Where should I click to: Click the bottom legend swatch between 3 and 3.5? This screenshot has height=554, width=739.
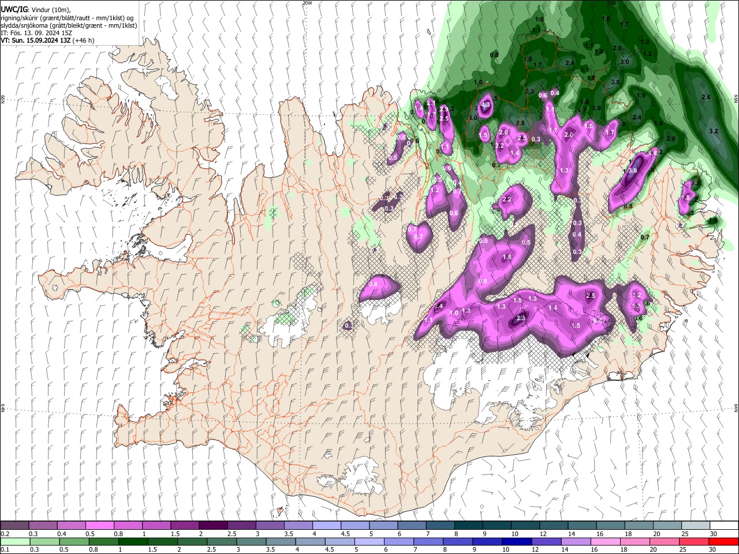pos(252,541)
